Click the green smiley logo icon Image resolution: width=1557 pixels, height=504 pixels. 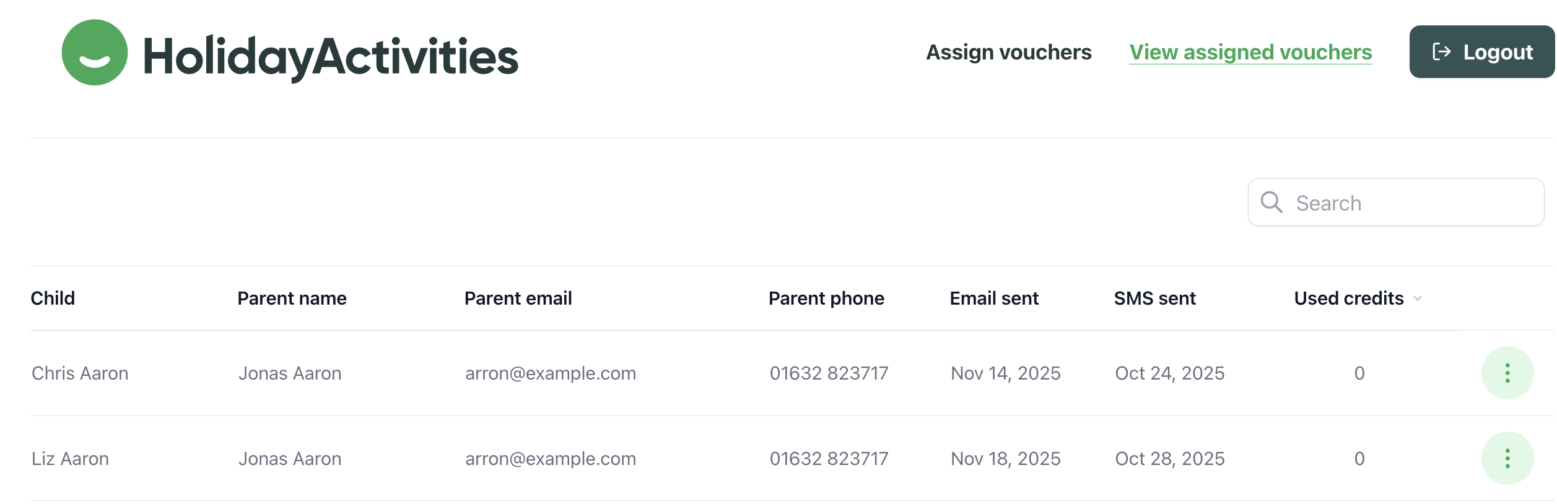click(95, 53)
